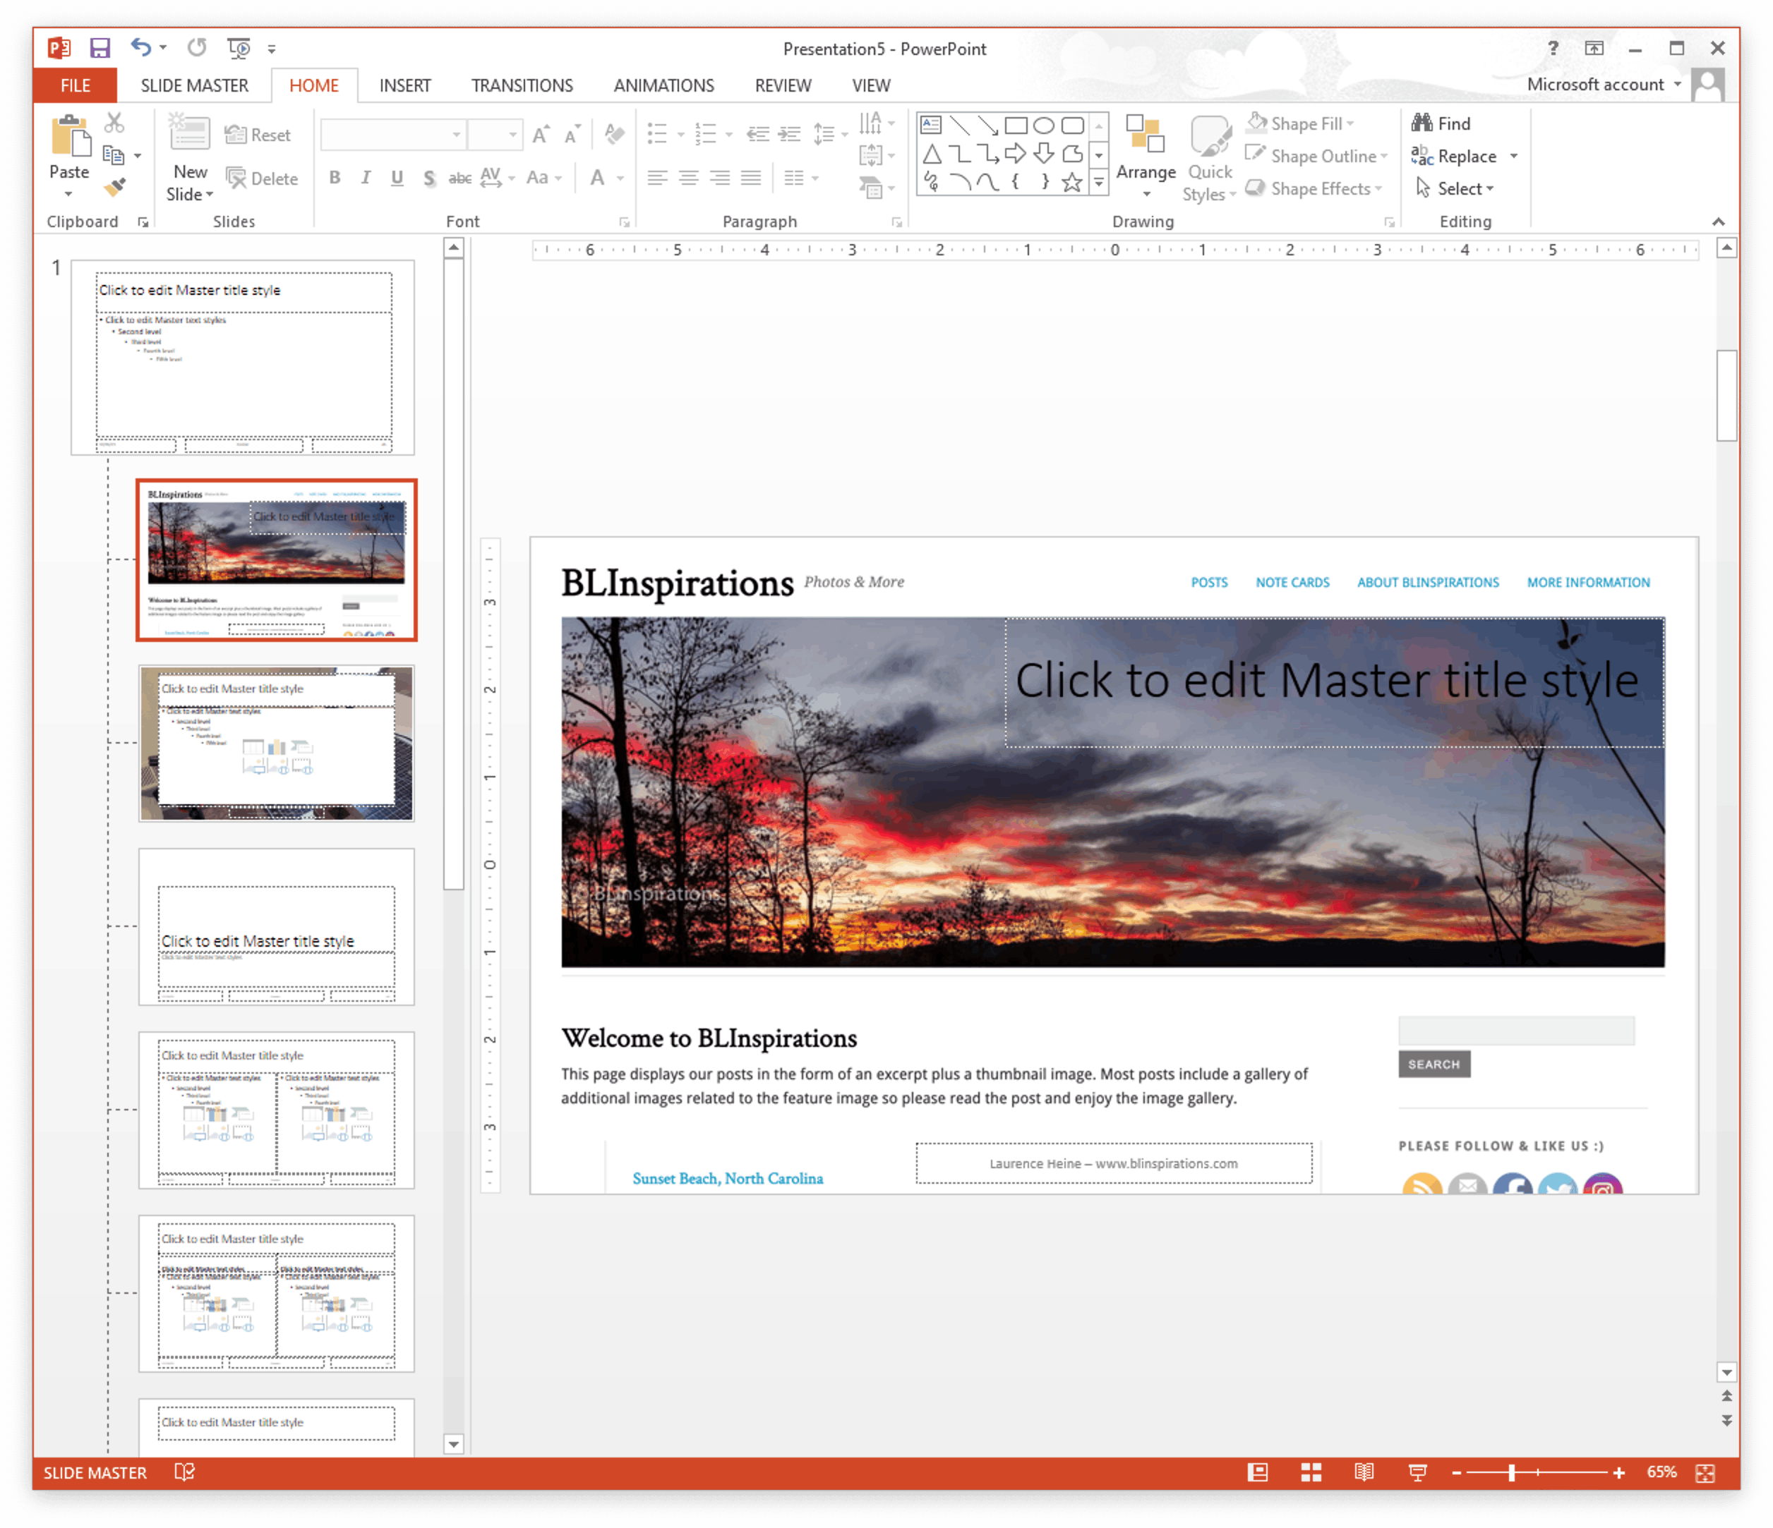Increase list indent level
Image resolution: width=1773 pixels, height=1528 pixels.
[789, 134]
